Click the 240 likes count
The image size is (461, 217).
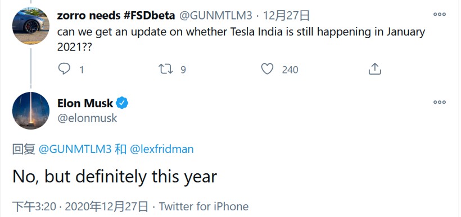(290, 70)
